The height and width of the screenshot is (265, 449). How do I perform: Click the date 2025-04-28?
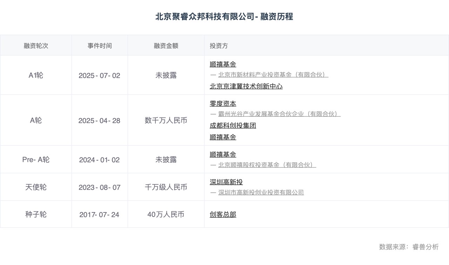(100, 121)
